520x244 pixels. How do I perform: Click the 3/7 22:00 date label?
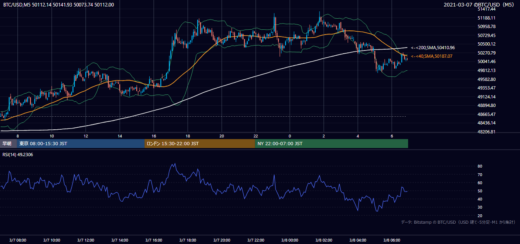(256, 240)
